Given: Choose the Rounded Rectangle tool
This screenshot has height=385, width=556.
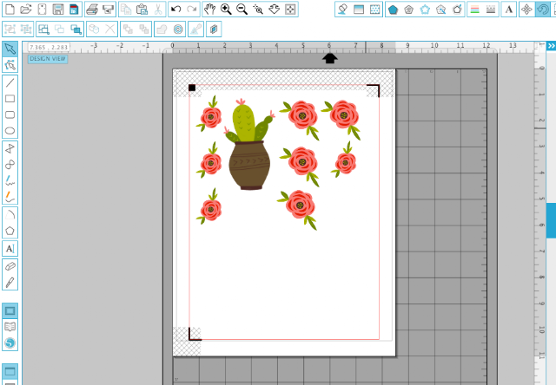Looking at the screenshot, I should point(10,114).
